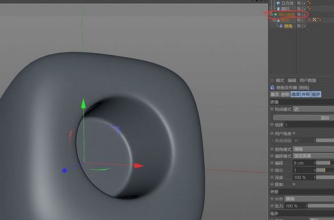Click the 张力 keyframe circle
Image resolution: width=334 pixels, height=220 pixels.
(272, 206)
